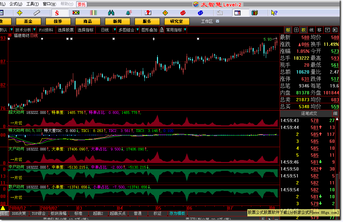Switch to the 标准 tab
This screenshot has width=343, height=222.
click(78, 213)
